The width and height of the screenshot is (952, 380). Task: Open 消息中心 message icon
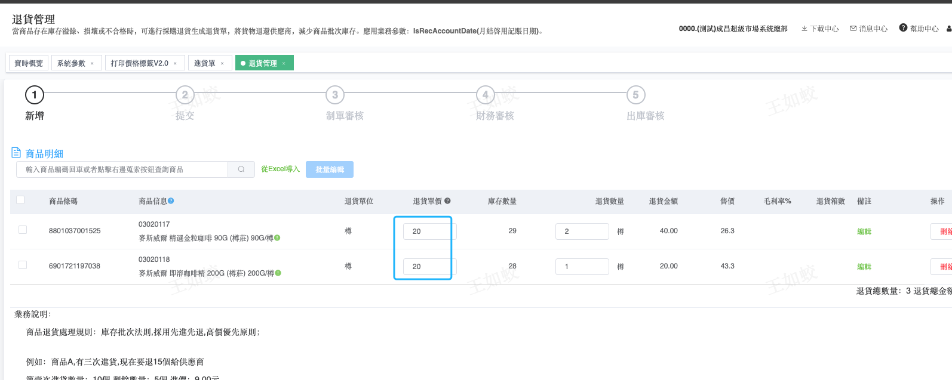click(x=853, y=29)
